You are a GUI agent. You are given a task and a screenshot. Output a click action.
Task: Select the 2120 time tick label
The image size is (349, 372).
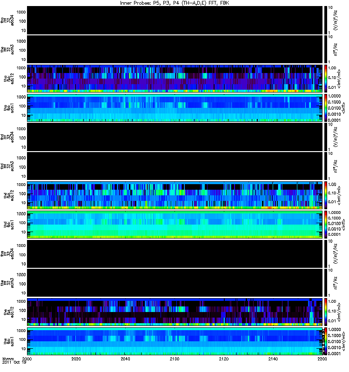pos(224,359)
